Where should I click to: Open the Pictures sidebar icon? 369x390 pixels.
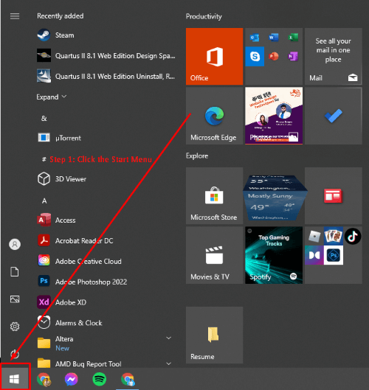15,299
